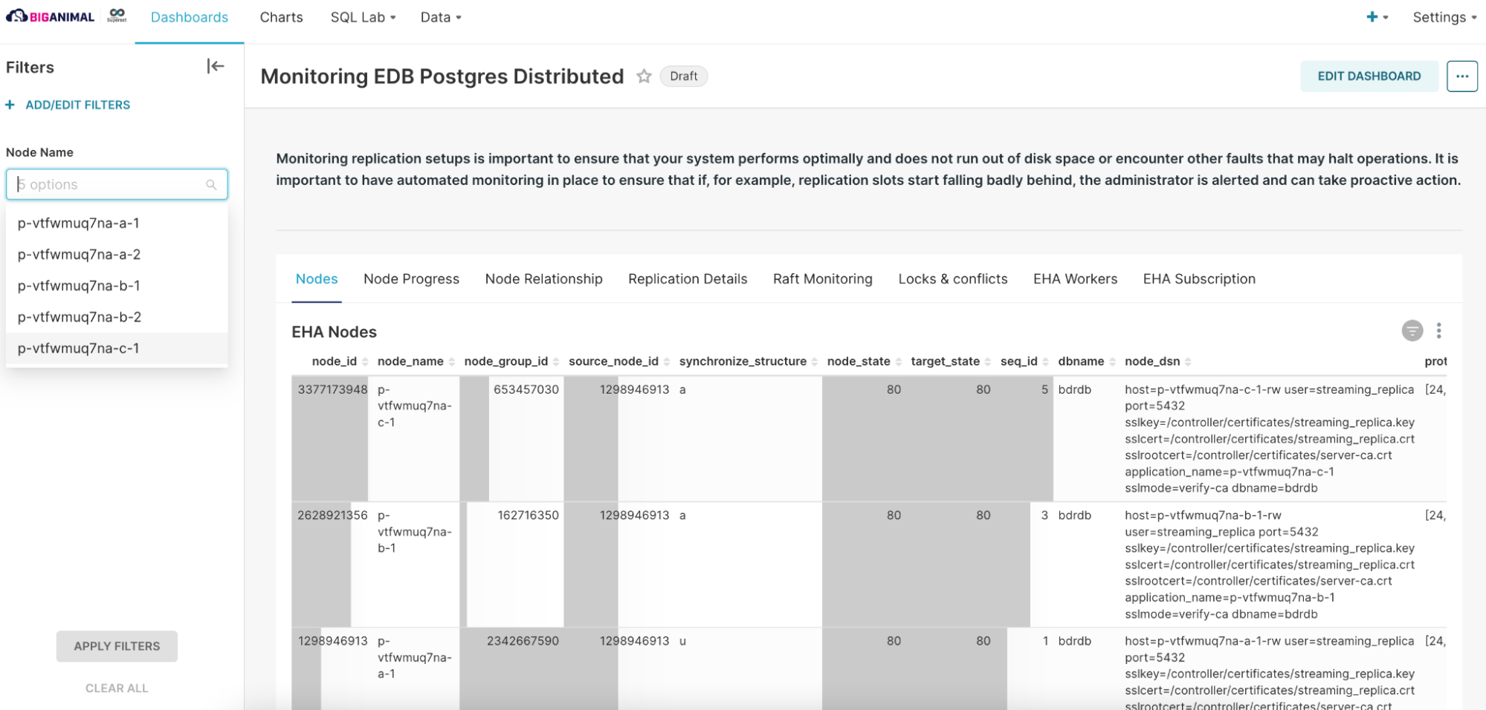The height and width of the screenshot is (710, 1486).
Task: Go to Charts in navigation bar
Action: coord(281,17)
